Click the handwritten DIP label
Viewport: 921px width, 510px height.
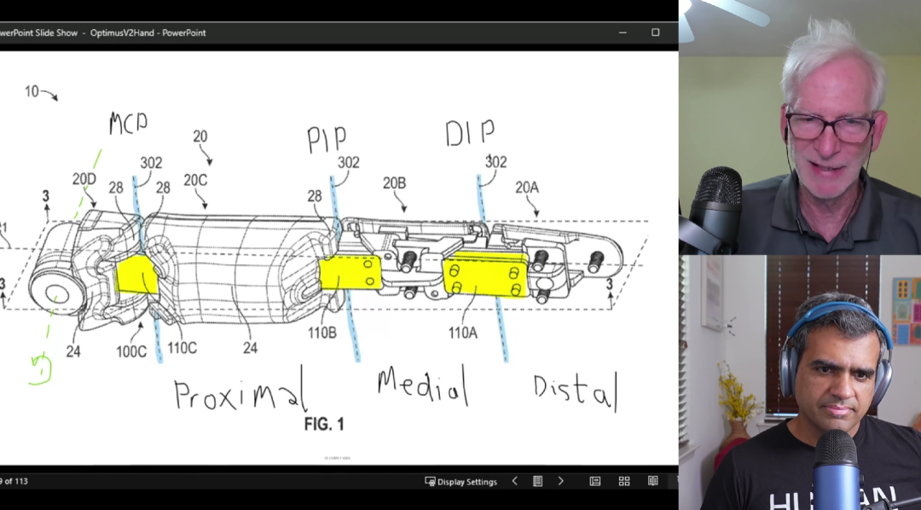(x=469, y=133)
